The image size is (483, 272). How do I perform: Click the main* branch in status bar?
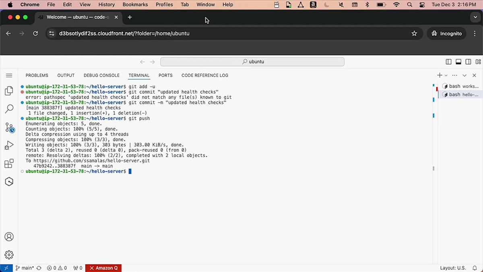coord(25,268)
